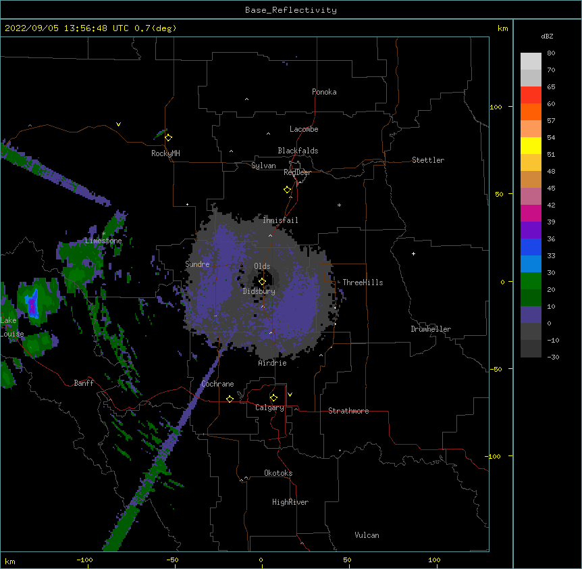Click the ThreeHills label
The height and width of the screenshot is (569, 582).
[363, 282]
